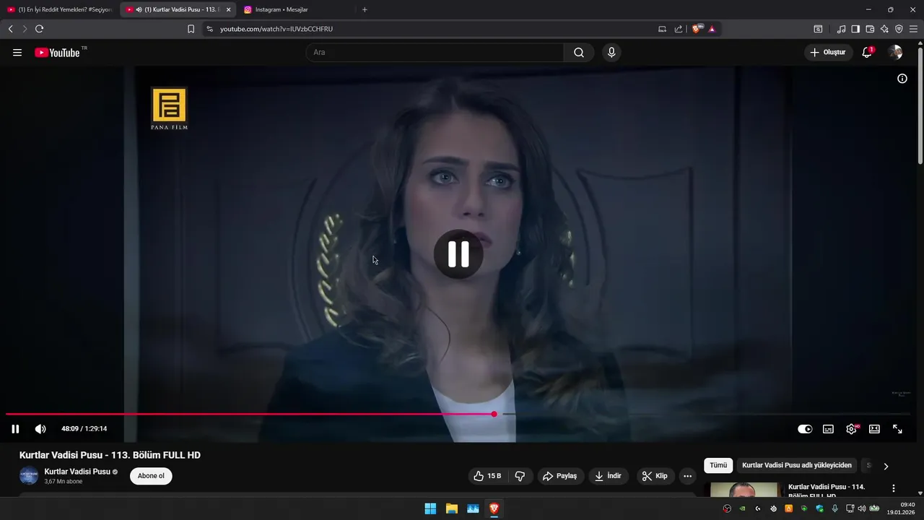Share this page from address bar

[x=679, y=29]
